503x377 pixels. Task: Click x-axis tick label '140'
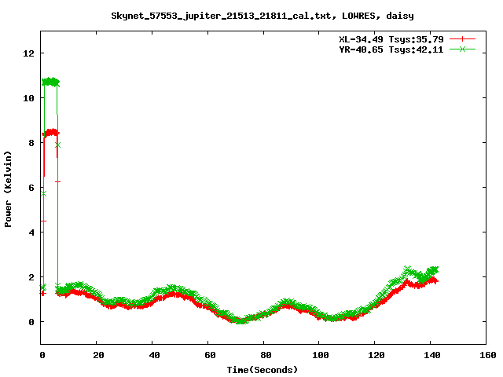(x=432, y=355)
